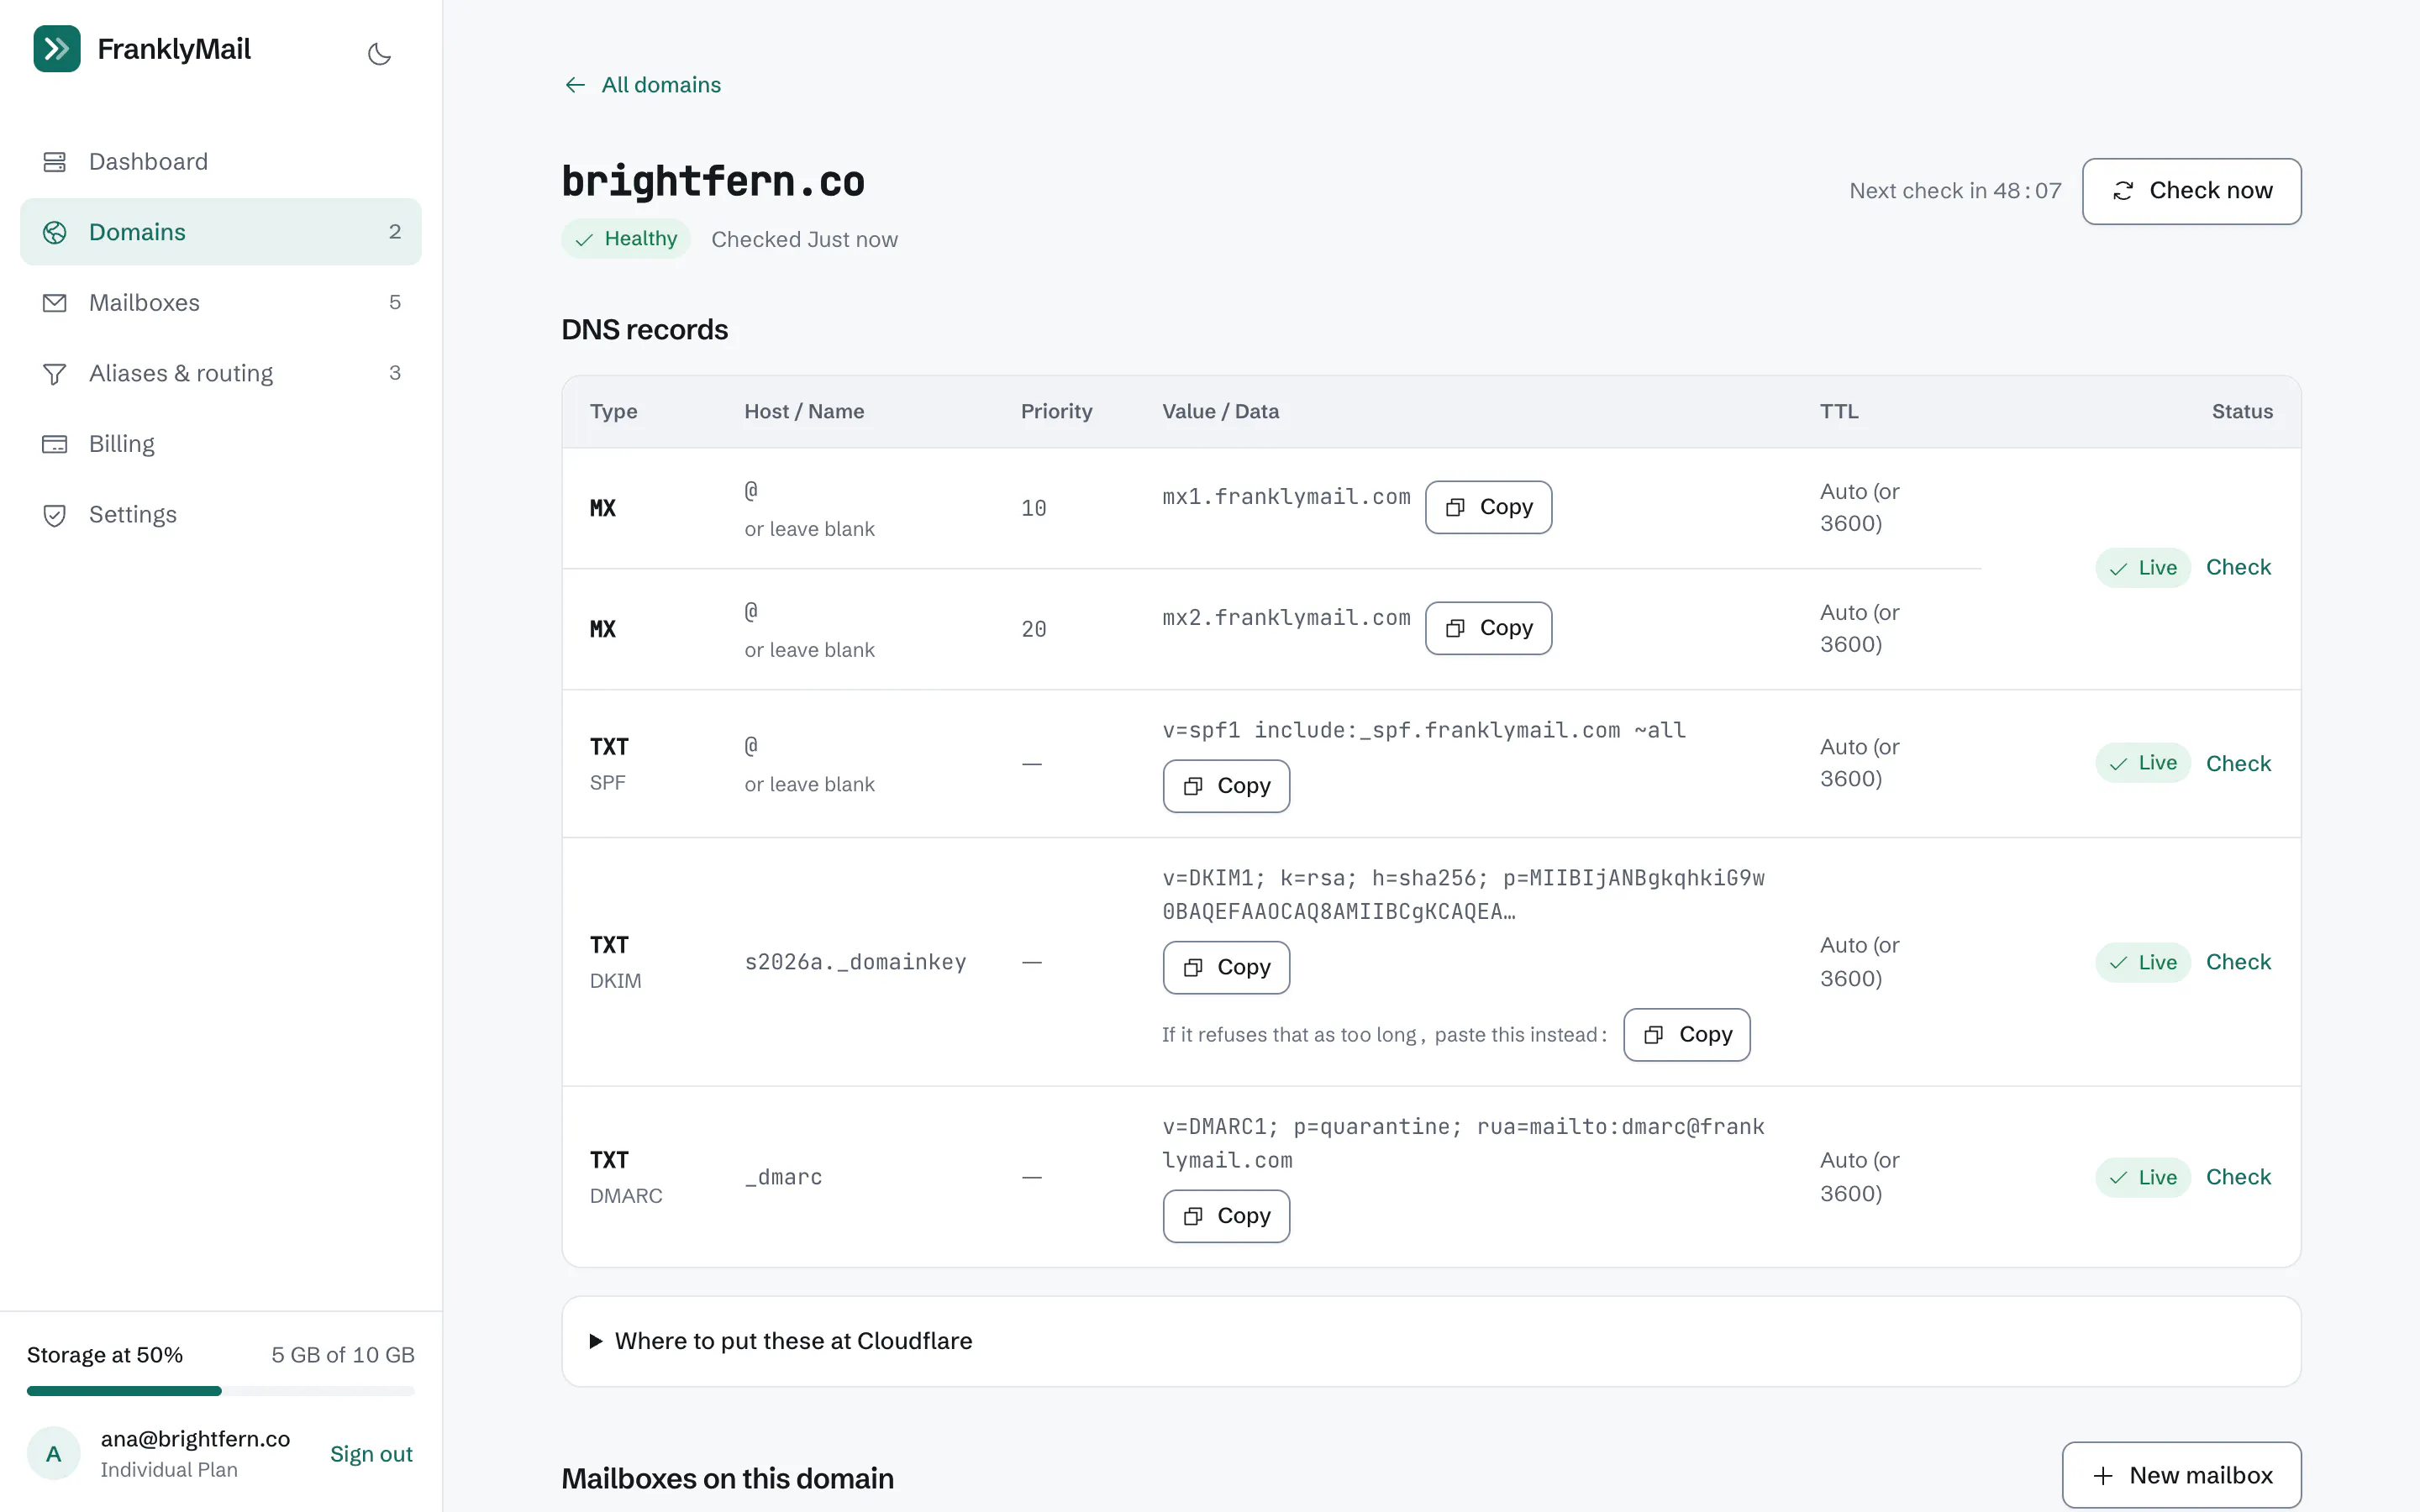The width and height of the screenshot is (2420, 1512).
Task: Click the Host / Name column header
Action: coord(804,412)
